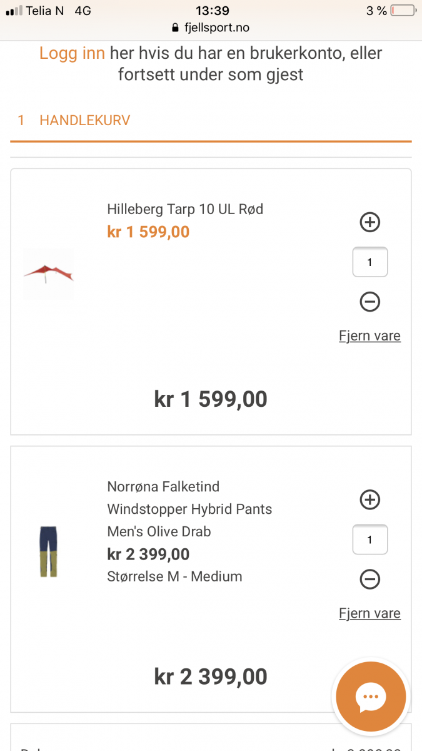This screenshot has width=422, height=751.
Task: Decrease quantity of Hilleberg Tarp
Action: click(370, 302)
